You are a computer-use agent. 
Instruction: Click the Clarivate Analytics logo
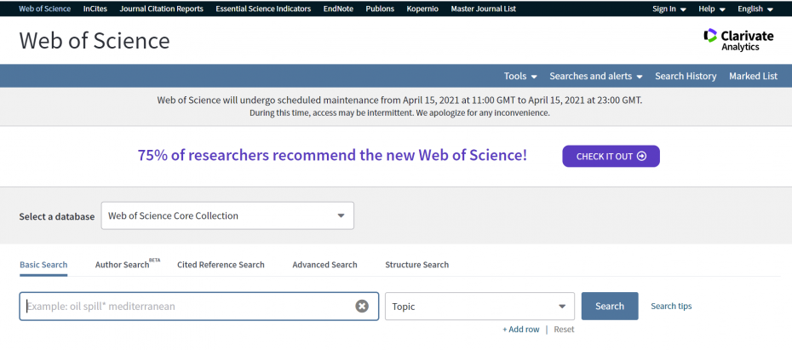[x=738, y=39]
